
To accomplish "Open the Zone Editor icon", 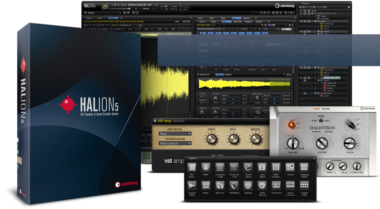I will 262,168.
